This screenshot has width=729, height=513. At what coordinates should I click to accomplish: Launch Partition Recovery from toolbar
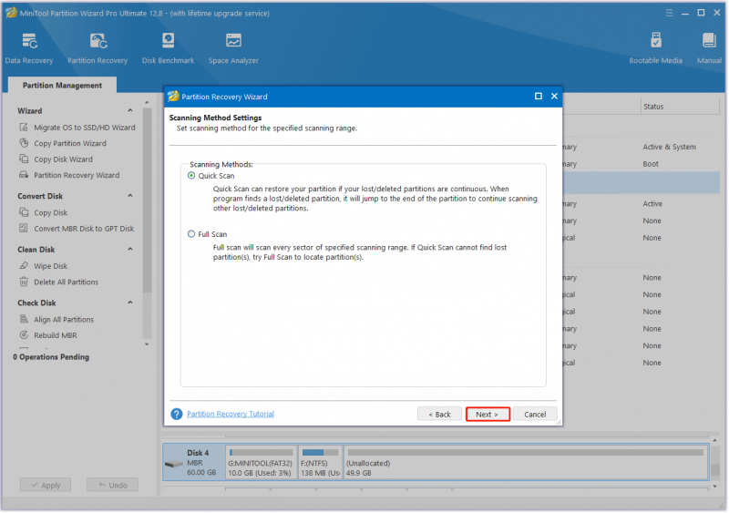click(x=98, y=48)
